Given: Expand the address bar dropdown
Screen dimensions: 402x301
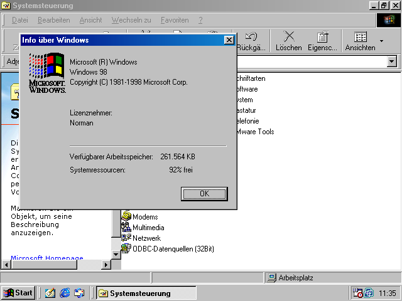Looking at the screenshot, I should pyautogui.click(x=392, y=61).
